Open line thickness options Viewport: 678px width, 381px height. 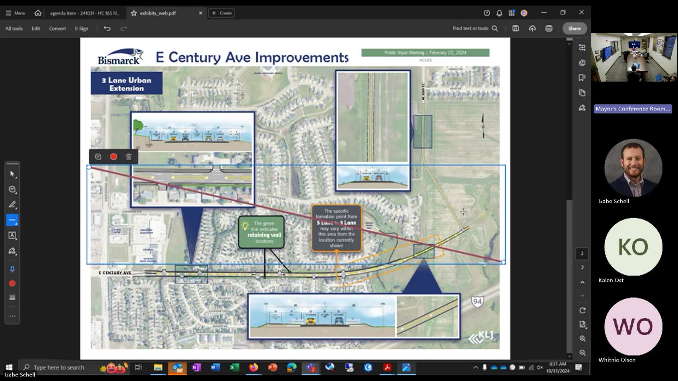(x=12, y=297)
